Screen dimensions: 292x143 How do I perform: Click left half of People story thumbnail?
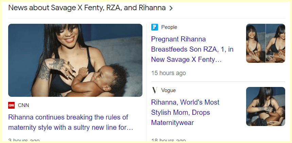click(x=256, y=43)
